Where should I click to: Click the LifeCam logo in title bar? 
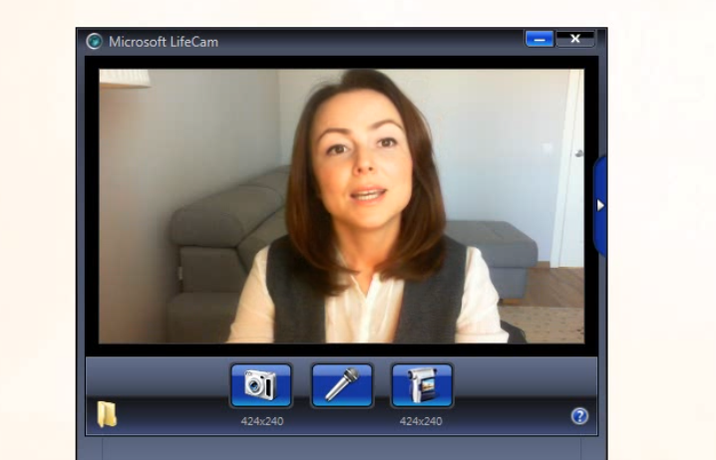95,41
